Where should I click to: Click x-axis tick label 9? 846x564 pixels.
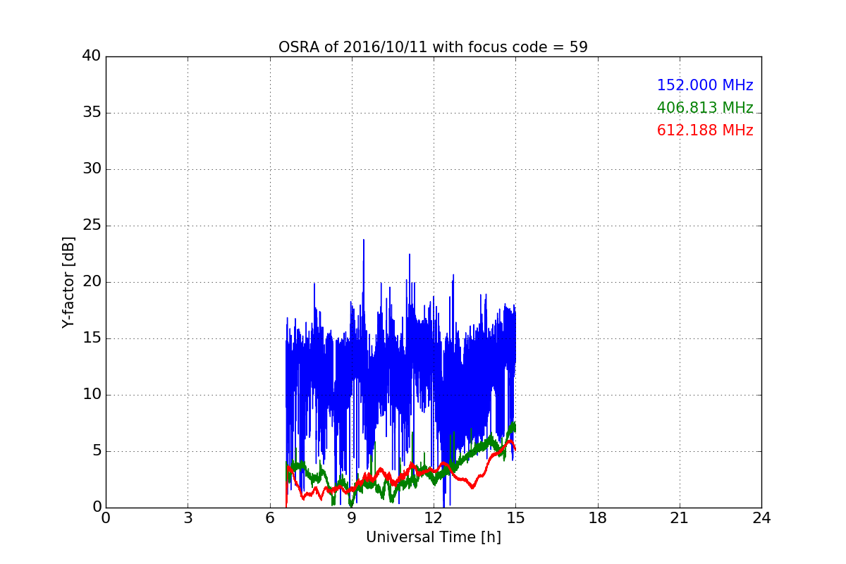point(351,518)
